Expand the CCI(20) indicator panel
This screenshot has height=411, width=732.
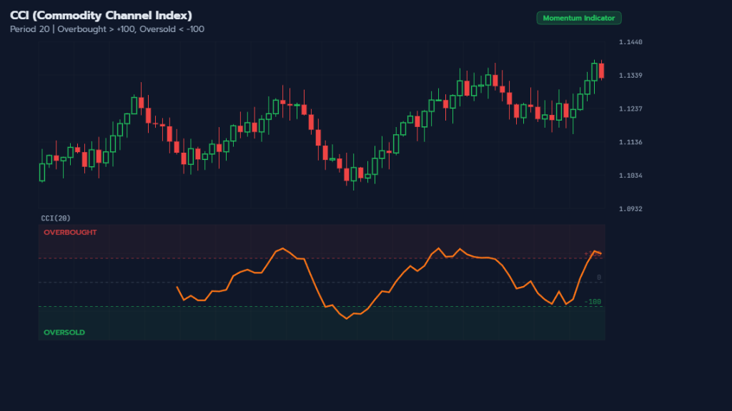tap(54, 218)
